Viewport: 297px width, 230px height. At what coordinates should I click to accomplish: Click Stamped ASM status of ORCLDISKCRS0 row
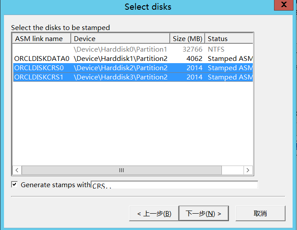pyautogui.click(x=230, y=68)
